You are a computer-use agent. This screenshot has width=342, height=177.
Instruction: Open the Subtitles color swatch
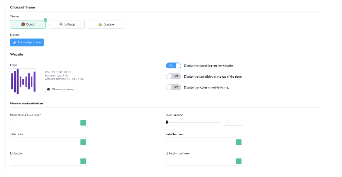(238, 142)
